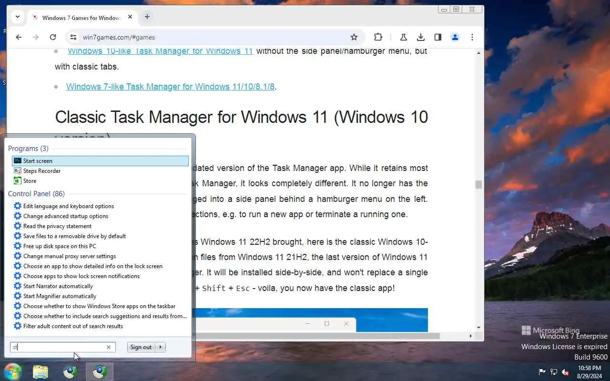Expand Control Panel (86) results header
Viewport: 610px width, 381px height.
pyautogui.click(x=36, y=194)
